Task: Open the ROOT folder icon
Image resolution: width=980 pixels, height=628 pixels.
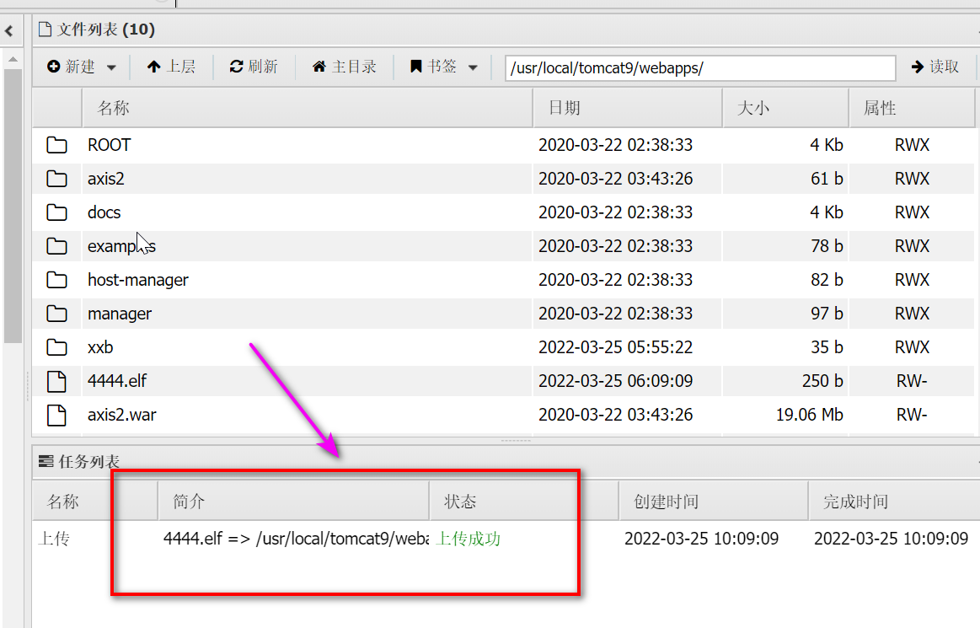Action: pyautogui.click(x=56, y=145)
